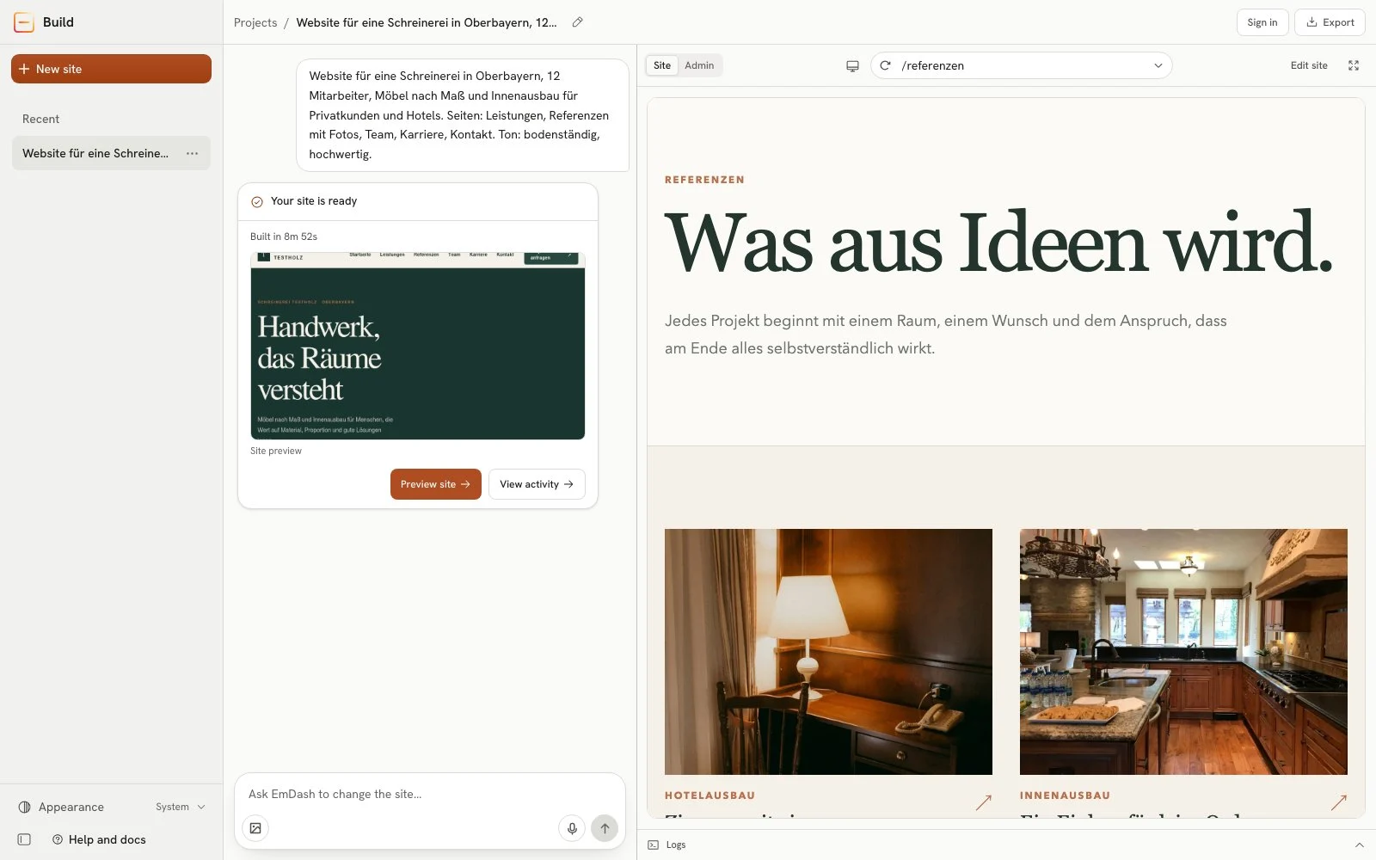The image size is (1376, 860).
Task: Click the Build logo icon
Action: pos(24,22)
